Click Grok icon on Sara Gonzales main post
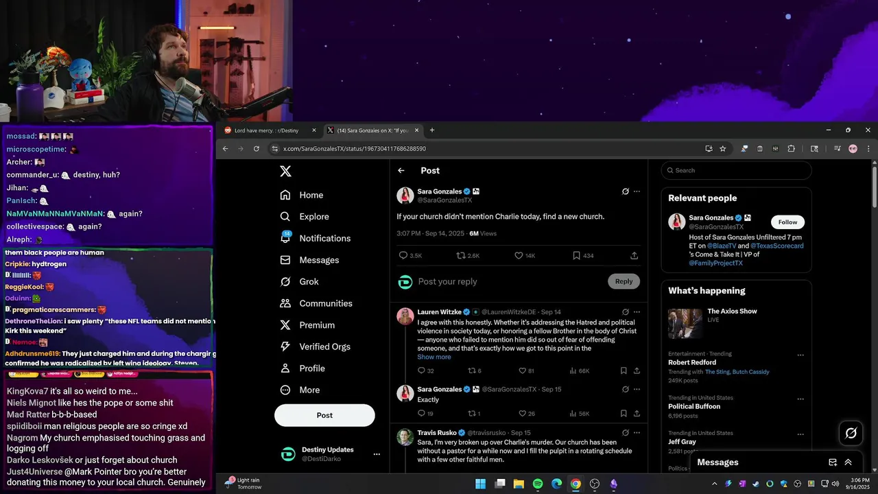Image resolution: width=878 pixels, height=494 pixels. [x=626, y=191]
